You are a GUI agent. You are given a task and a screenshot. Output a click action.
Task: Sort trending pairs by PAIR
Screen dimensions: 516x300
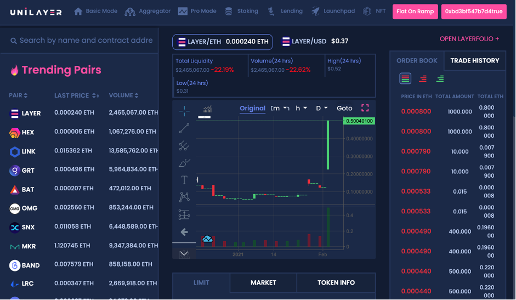[x=18, y=95]
